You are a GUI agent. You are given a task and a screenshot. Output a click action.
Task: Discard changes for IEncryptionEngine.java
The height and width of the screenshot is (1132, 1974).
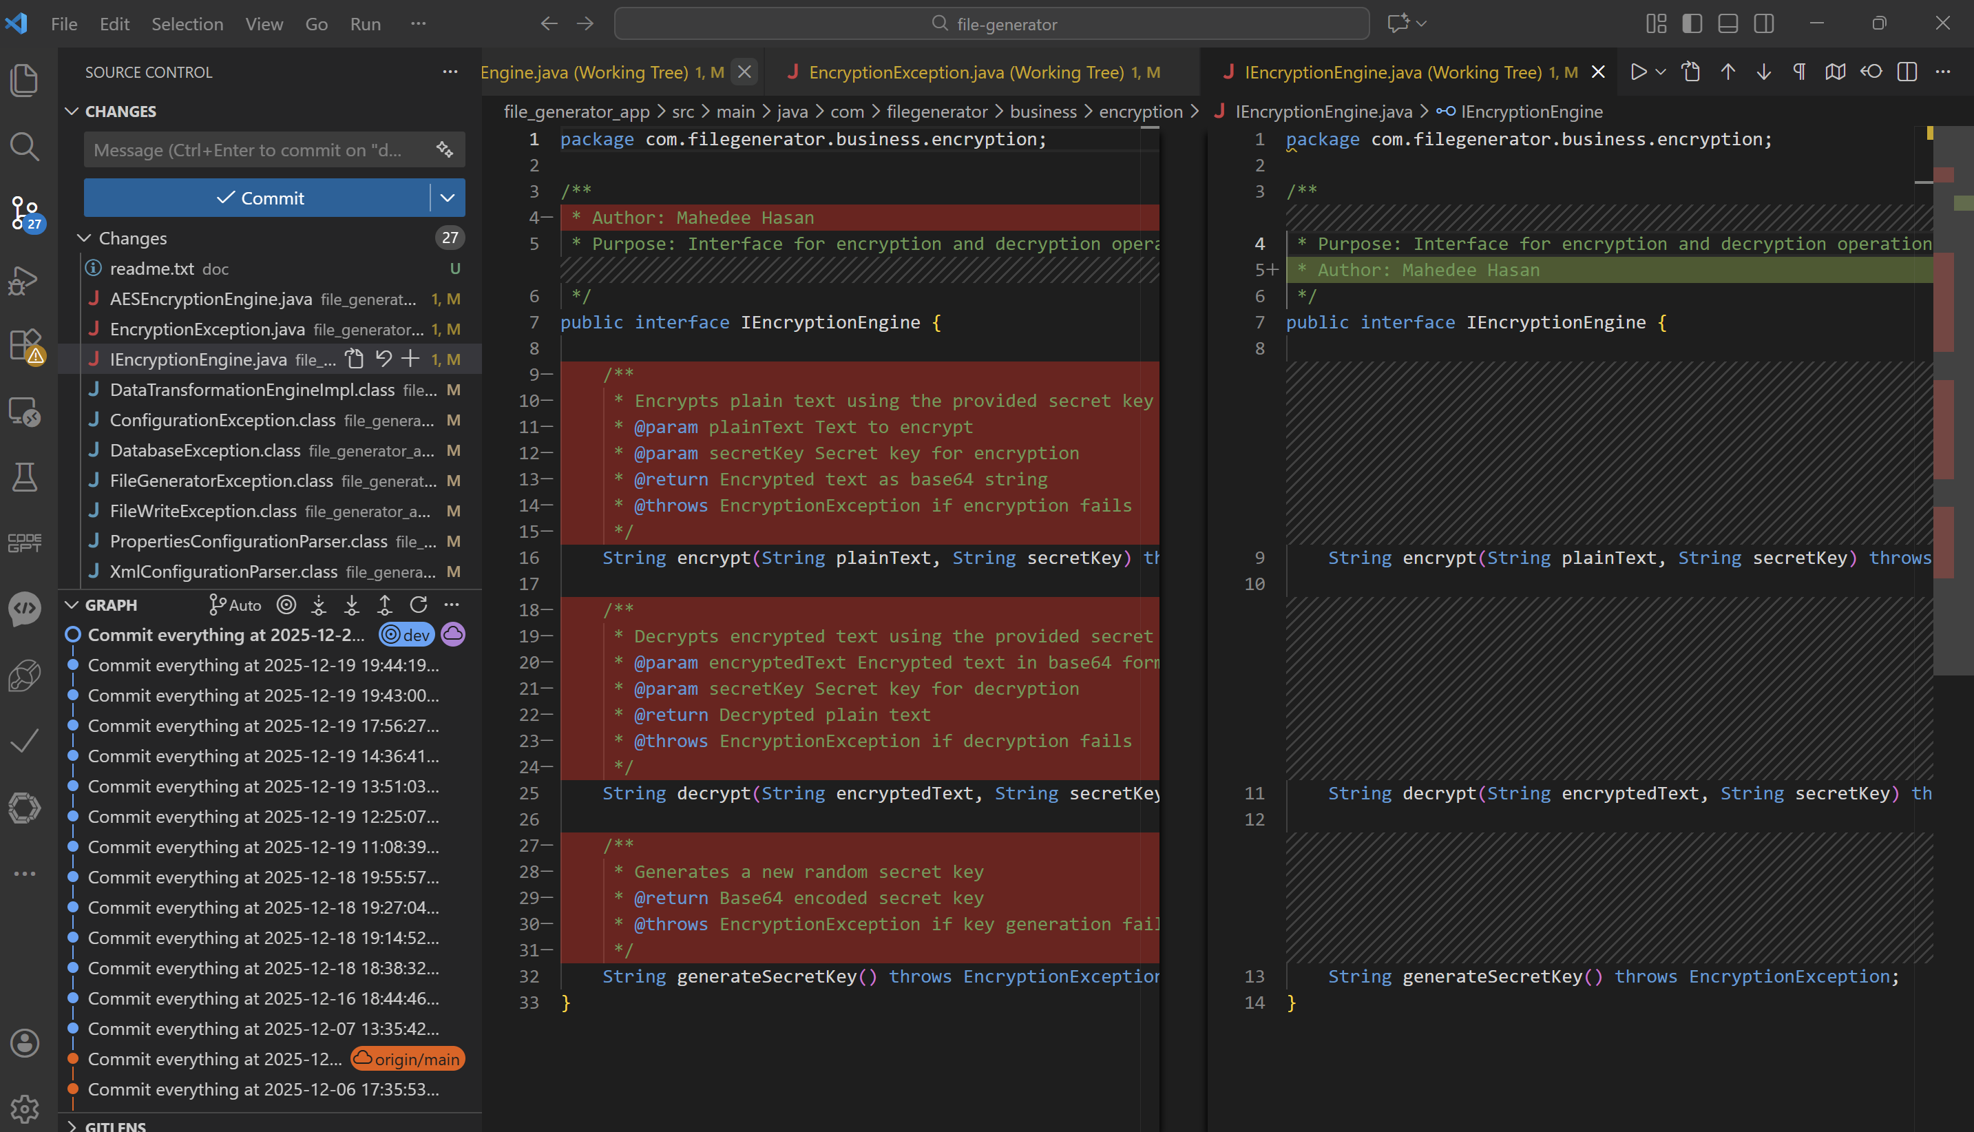[x=383, y=359]
